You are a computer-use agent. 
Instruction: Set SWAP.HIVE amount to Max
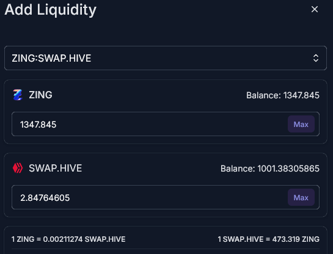tap(301, 197)
